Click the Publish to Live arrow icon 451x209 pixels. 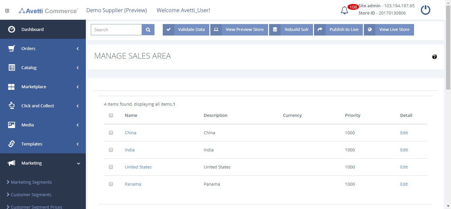320,30
